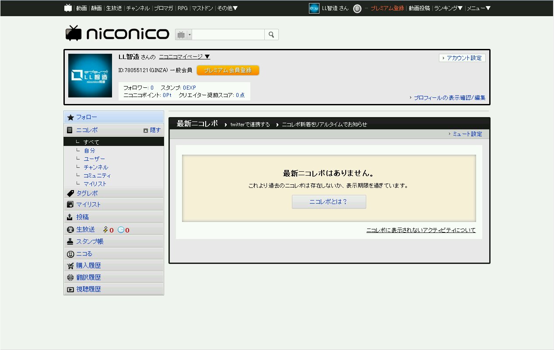Click the ニコニコポイント 0Pt value
554x350 pixels.
167,95
